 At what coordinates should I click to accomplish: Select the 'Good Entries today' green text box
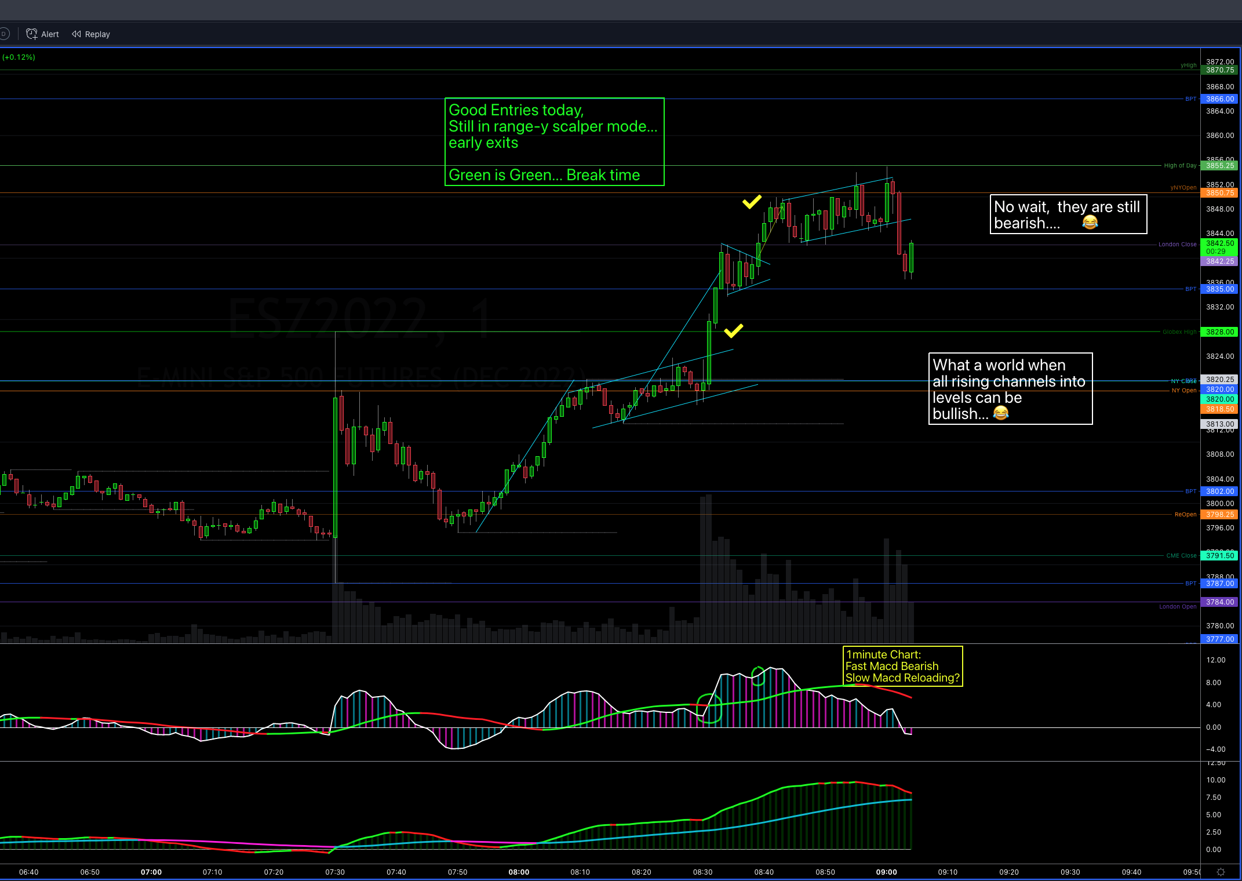(554, 141)
